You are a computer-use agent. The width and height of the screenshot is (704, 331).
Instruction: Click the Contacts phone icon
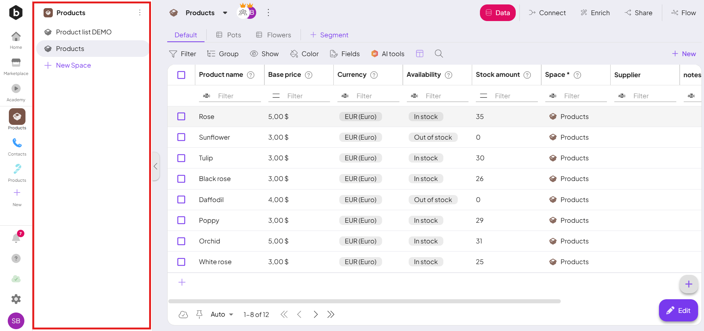[x=17, y=143]
